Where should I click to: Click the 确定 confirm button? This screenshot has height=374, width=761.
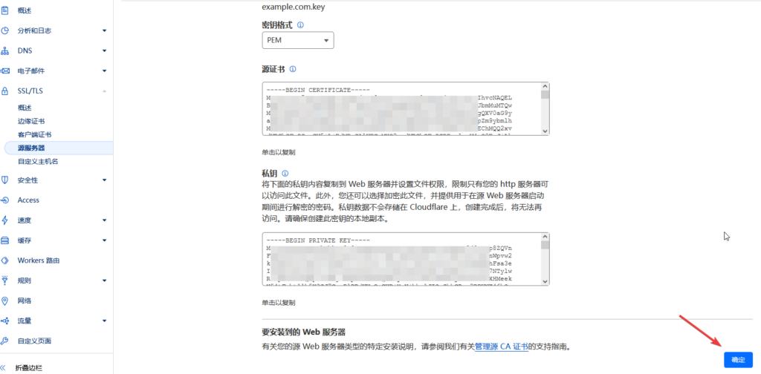coord(737,360)
